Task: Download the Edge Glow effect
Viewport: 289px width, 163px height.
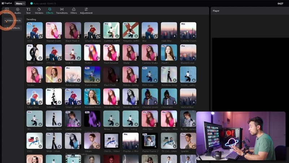Action: point(40,102)
